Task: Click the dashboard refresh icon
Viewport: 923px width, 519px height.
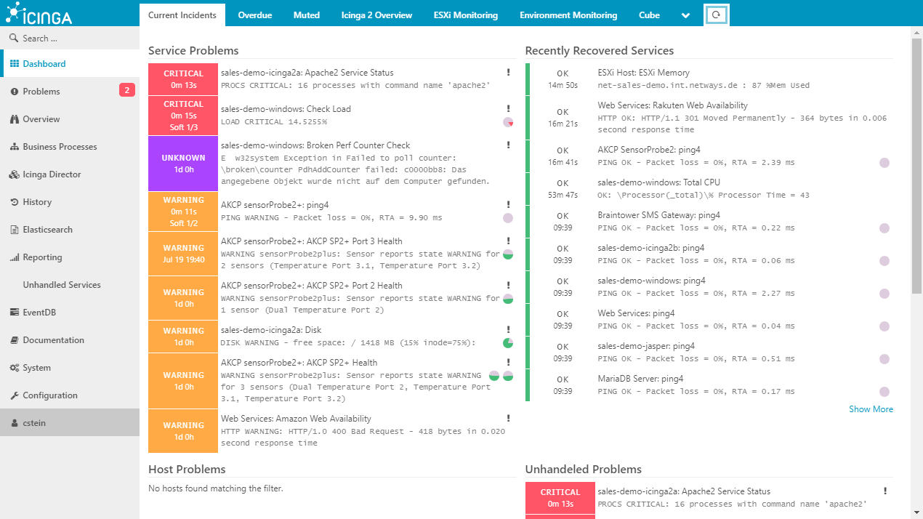Action: click(716, 15)
